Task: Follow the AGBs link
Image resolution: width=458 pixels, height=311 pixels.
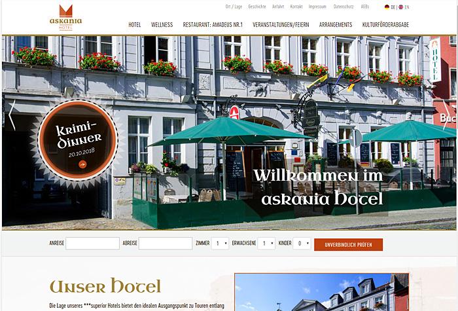Action: (365, 7)
